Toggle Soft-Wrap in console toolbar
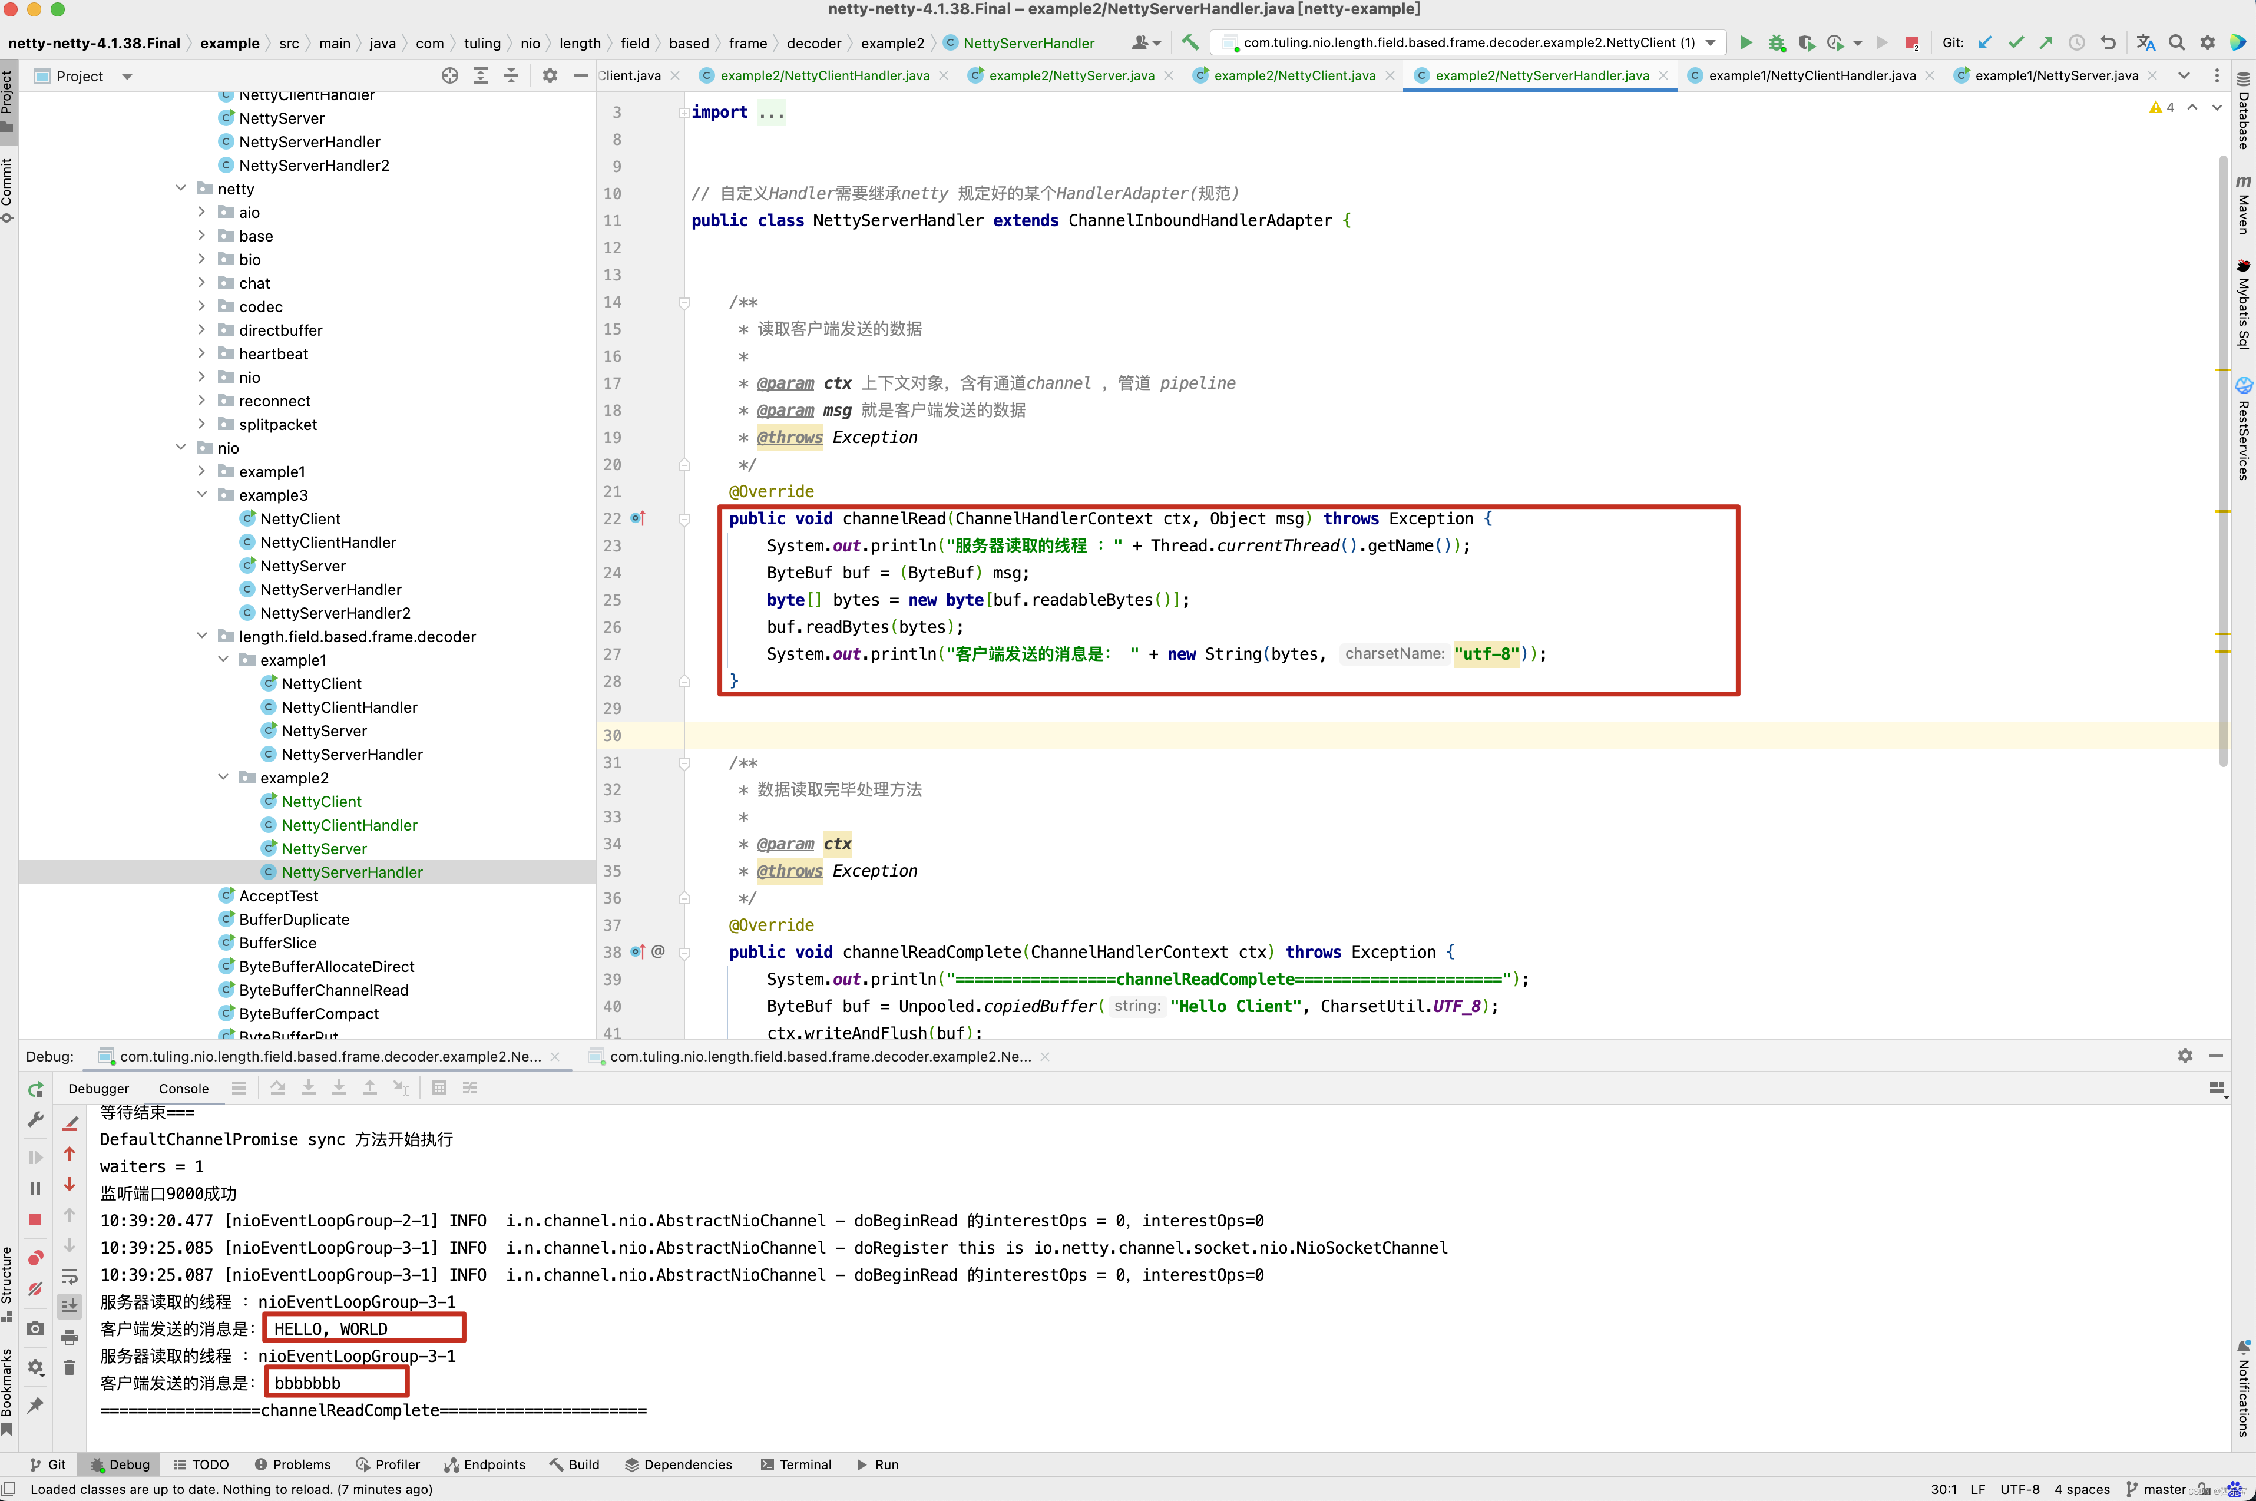This screenshot has height=1501, width=2256. pyautogui.click(x=69, y=1276)
